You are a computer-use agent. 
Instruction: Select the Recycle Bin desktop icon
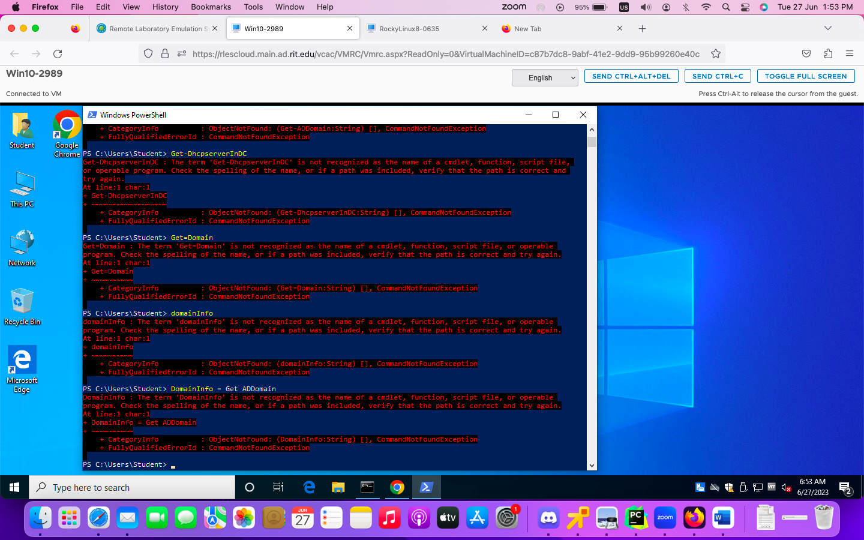pos(22,307)
